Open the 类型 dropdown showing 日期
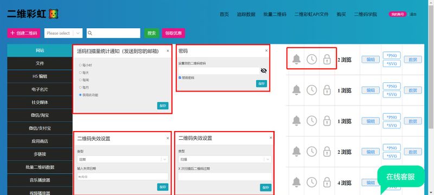The height and width of the screenshot is (195, 434). (123, 159)
